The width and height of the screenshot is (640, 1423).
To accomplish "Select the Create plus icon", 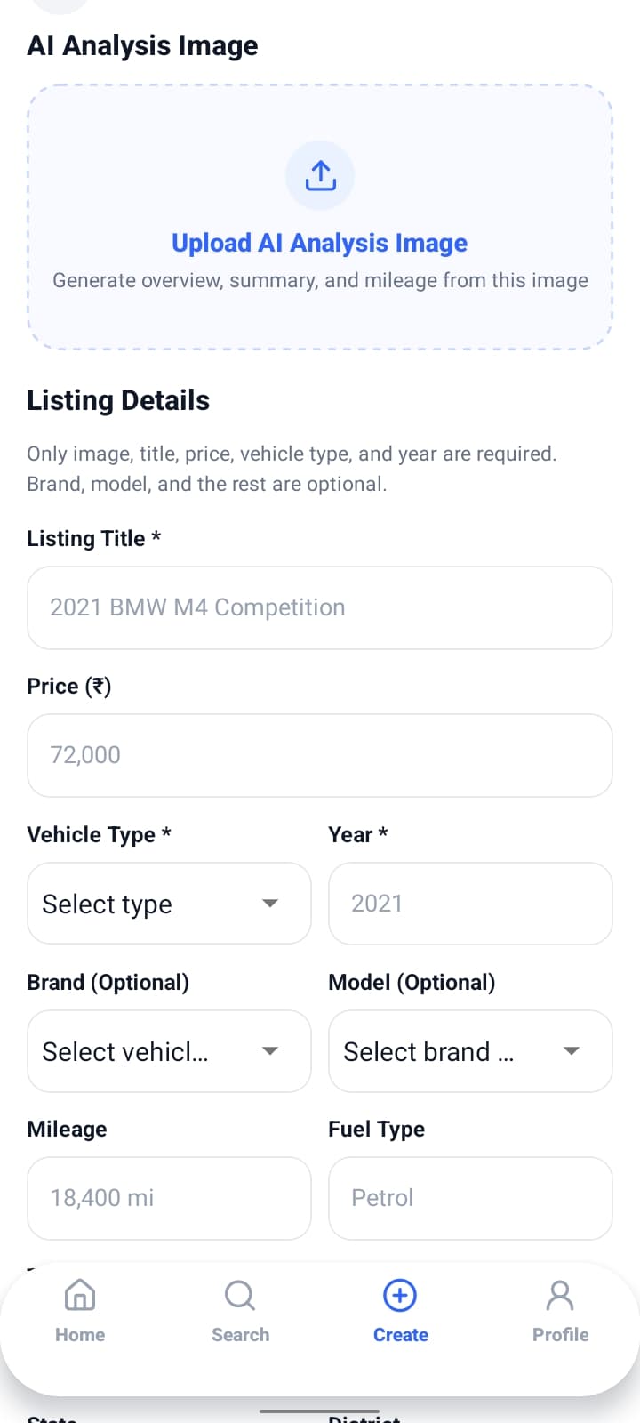I will (x=400, y=1296).
